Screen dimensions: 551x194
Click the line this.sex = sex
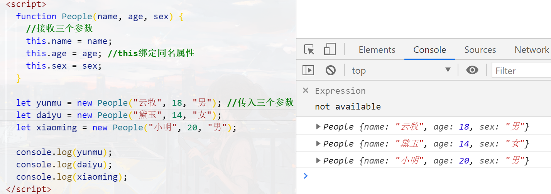coord(64,66)
